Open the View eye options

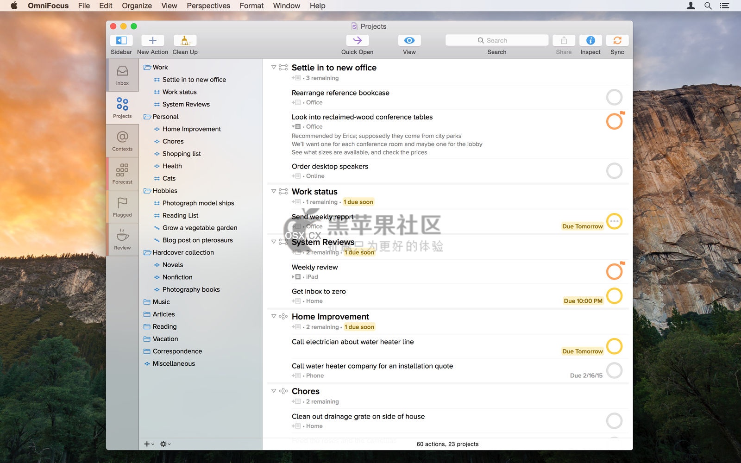click(x=409, y=40)
